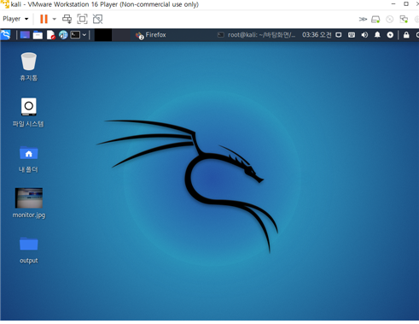Click the hard disk device icon
The image size is (419, 324).
click(x=375, y=20)
